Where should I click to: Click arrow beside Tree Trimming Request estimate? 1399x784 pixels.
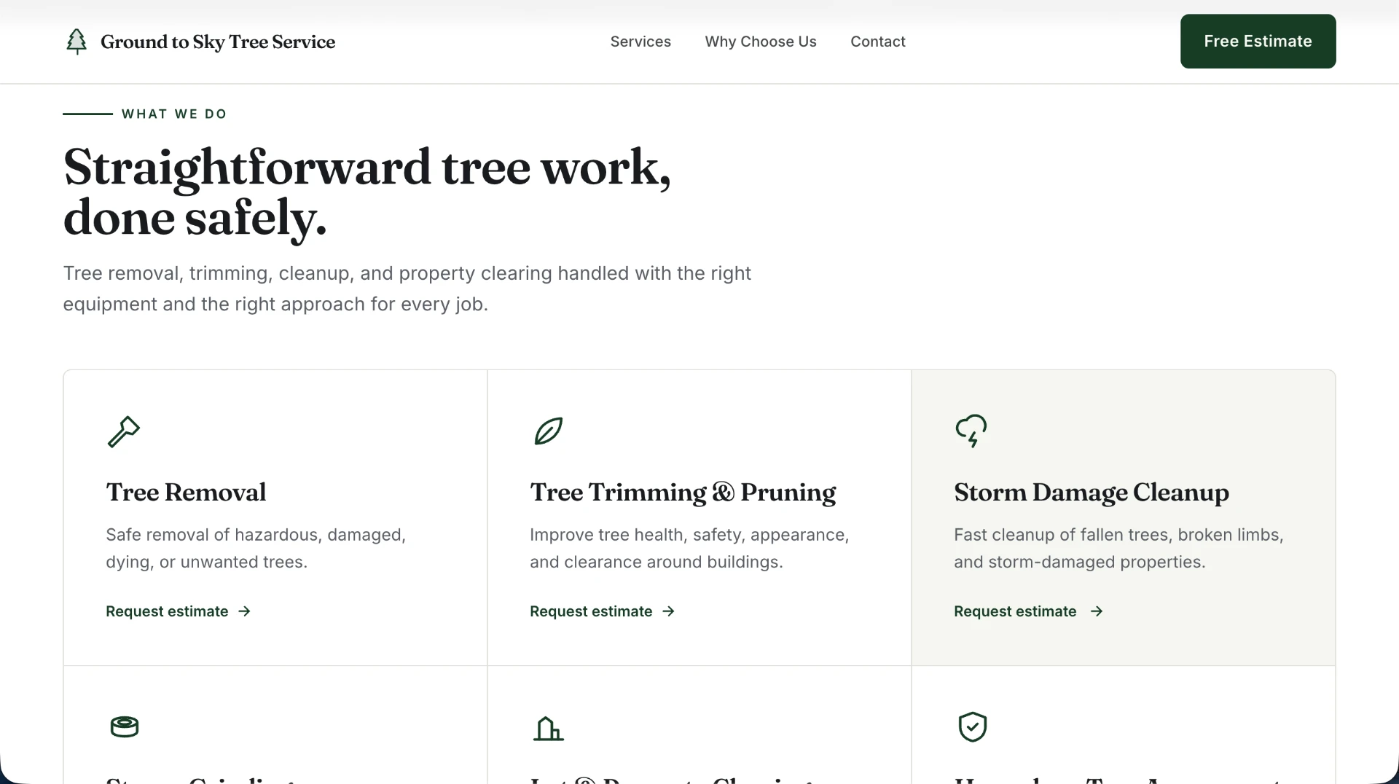pyautogui.click(x=668, y=611)
